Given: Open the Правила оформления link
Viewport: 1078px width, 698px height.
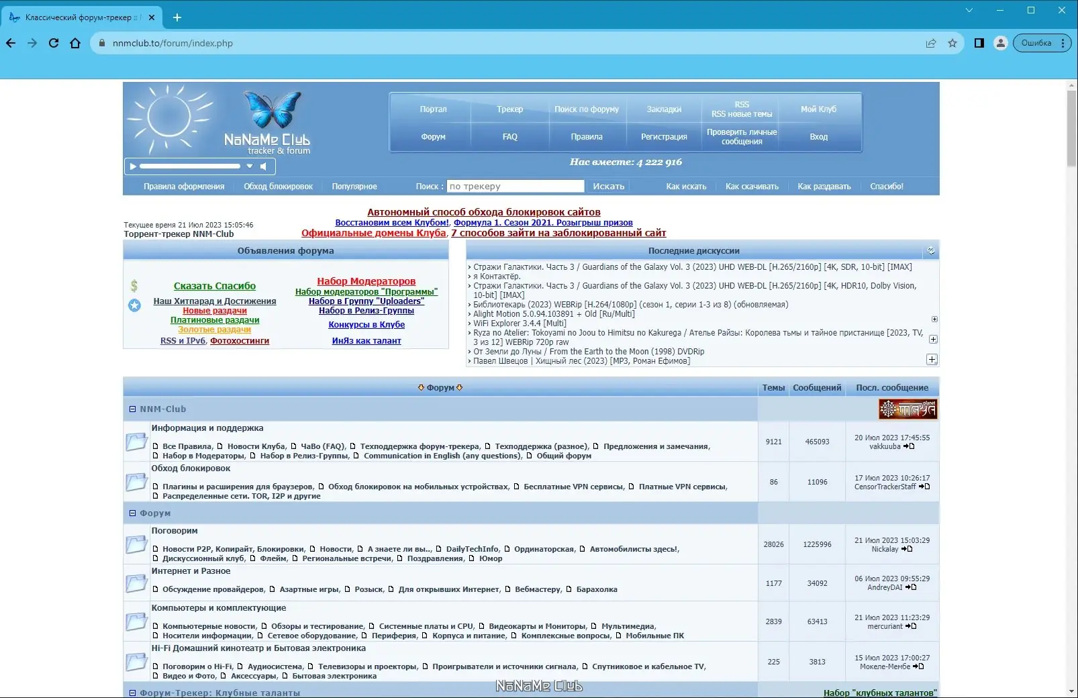Looking at the screenshot, I should [184, 187].
